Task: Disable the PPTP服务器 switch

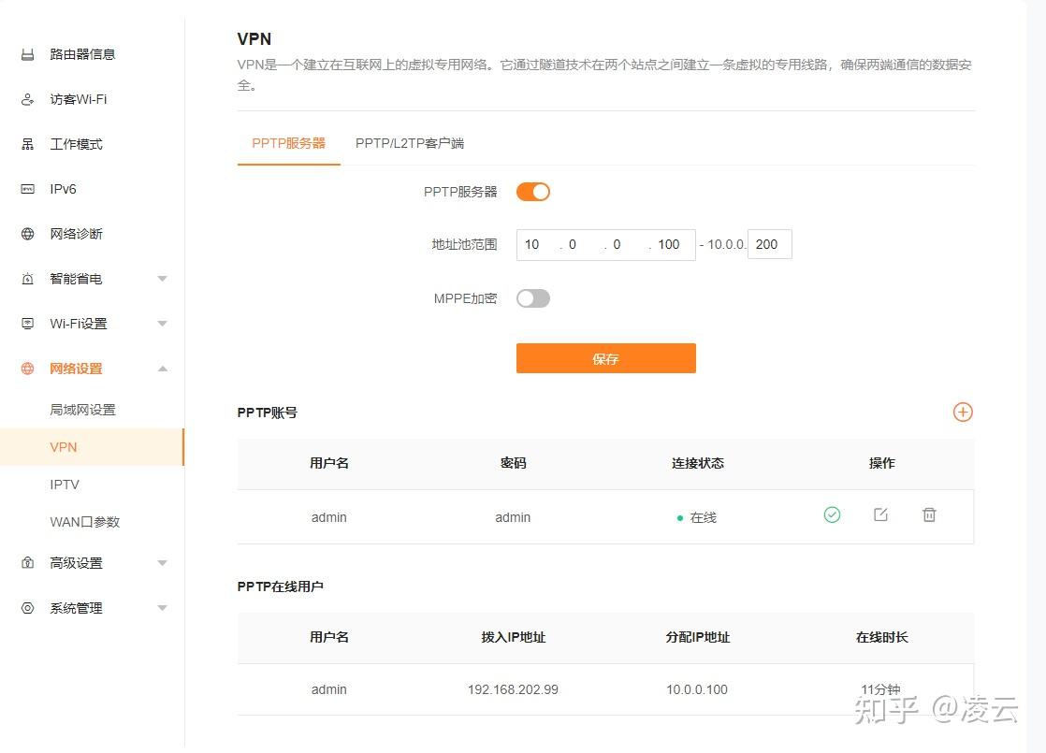Action: 532,191
